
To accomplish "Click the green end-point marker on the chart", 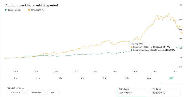I will pyautogui.click(x=182, y=48).
